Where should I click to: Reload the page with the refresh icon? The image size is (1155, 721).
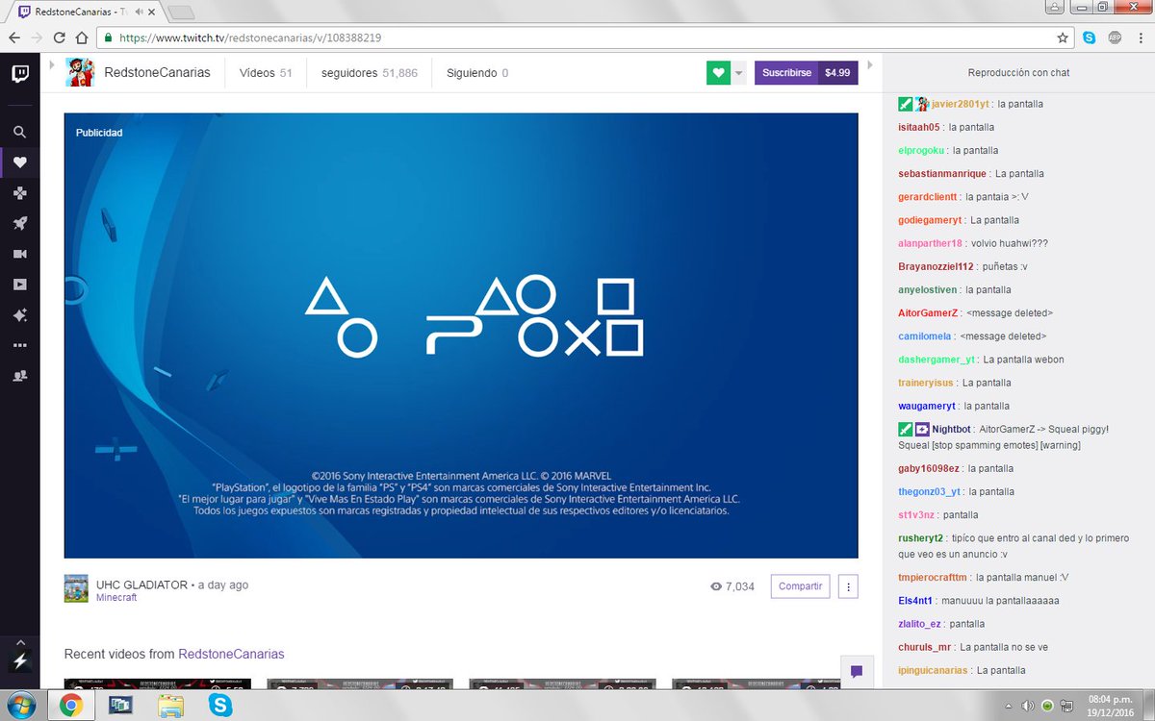[x=60, y=37]
